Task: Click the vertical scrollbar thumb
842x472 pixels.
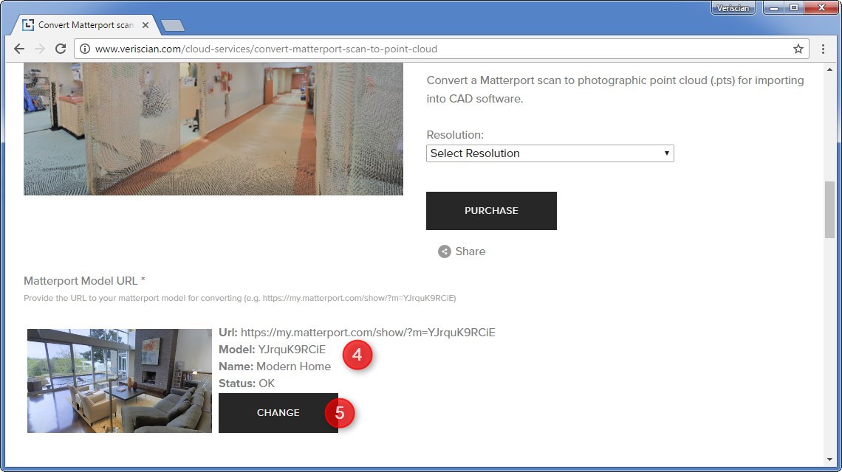Action: click(829, 209)
